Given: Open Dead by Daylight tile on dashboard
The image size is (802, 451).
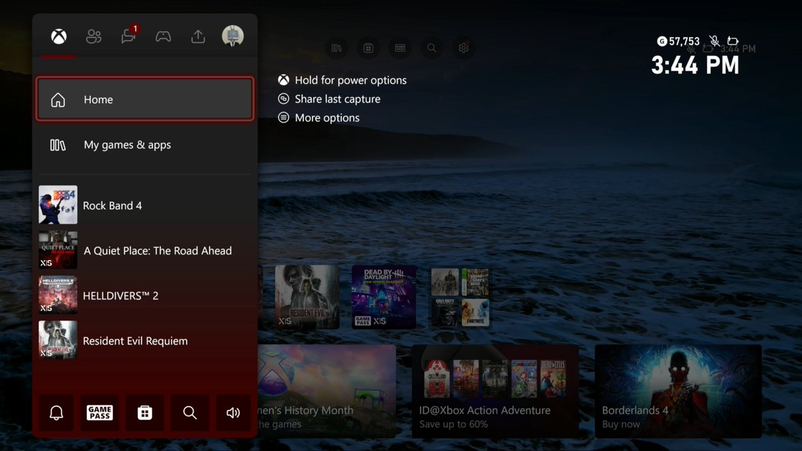Looking at the screenshot, I should (x=384, y=297).
